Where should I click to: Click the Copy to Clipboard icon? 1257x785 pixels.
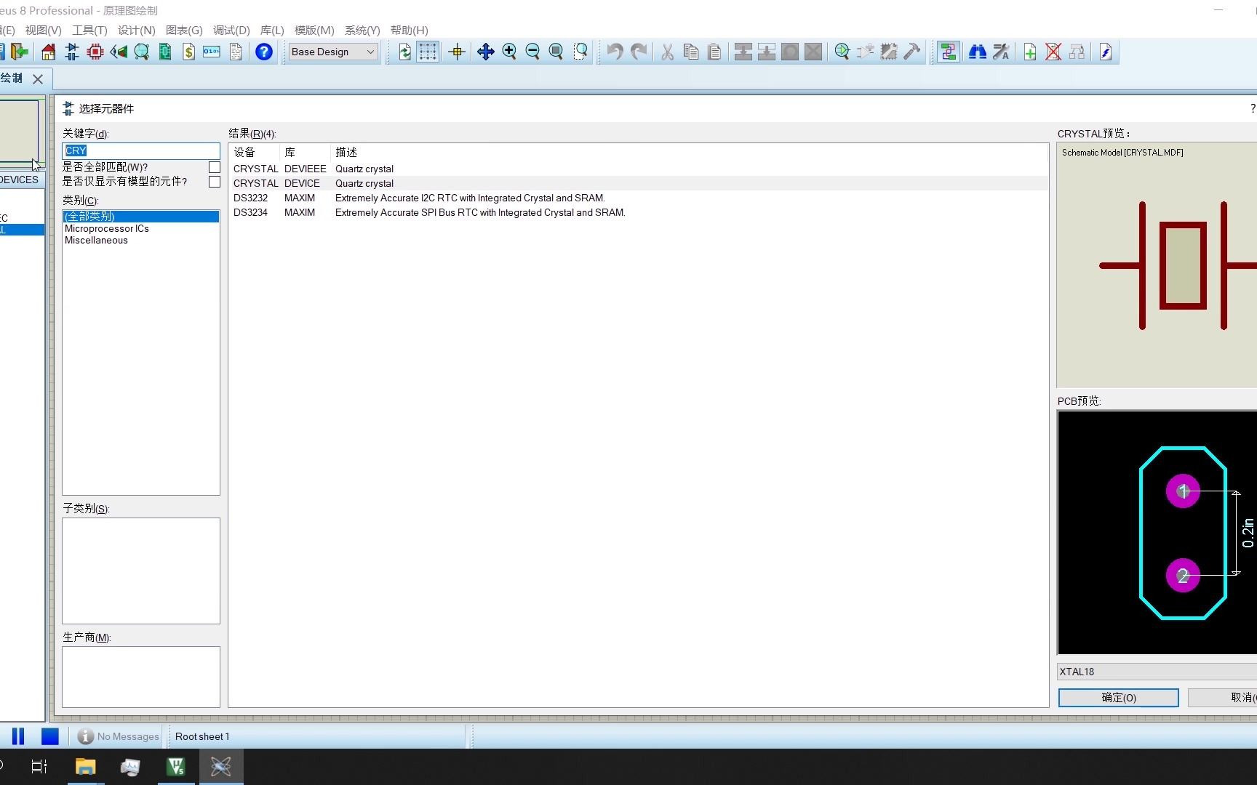pos(691,52)
